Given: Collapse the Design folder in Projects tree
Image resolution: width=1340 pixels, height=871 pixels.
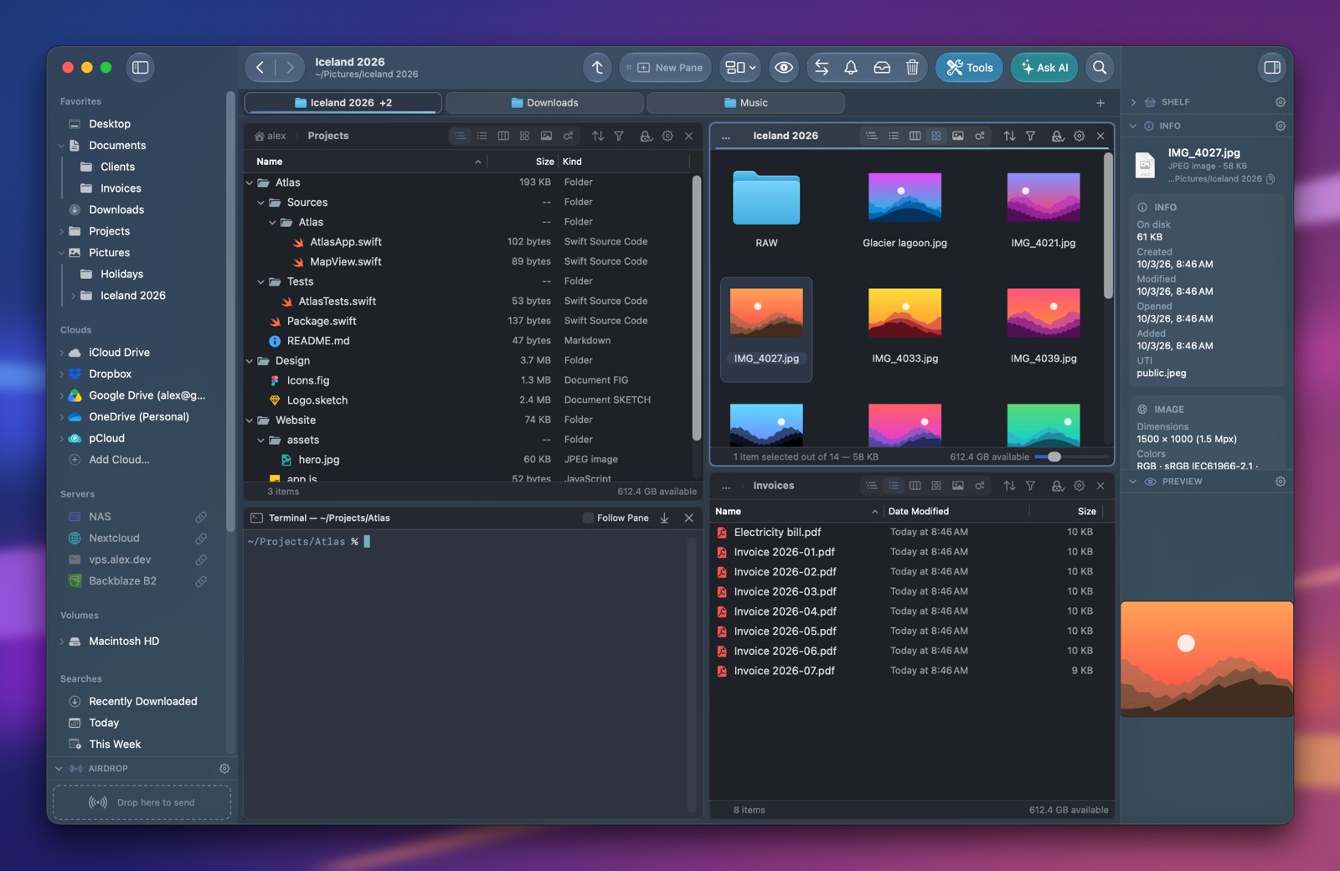Looking at the screenshot, I should [x=250, y=361].
